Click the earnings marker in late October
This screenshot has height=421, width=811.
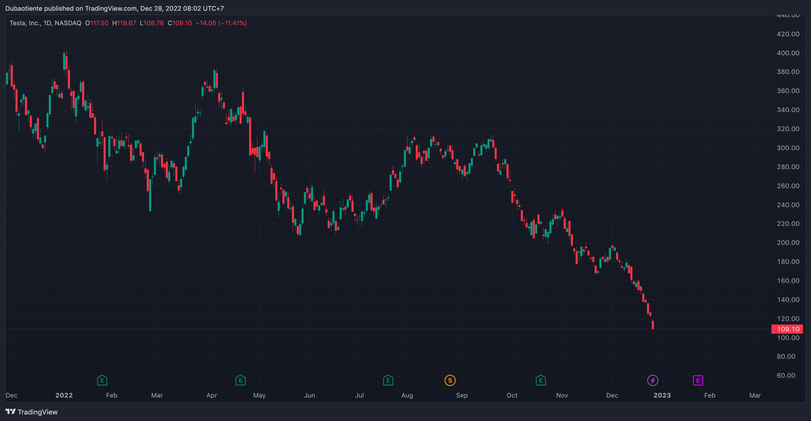coord(540,380)
